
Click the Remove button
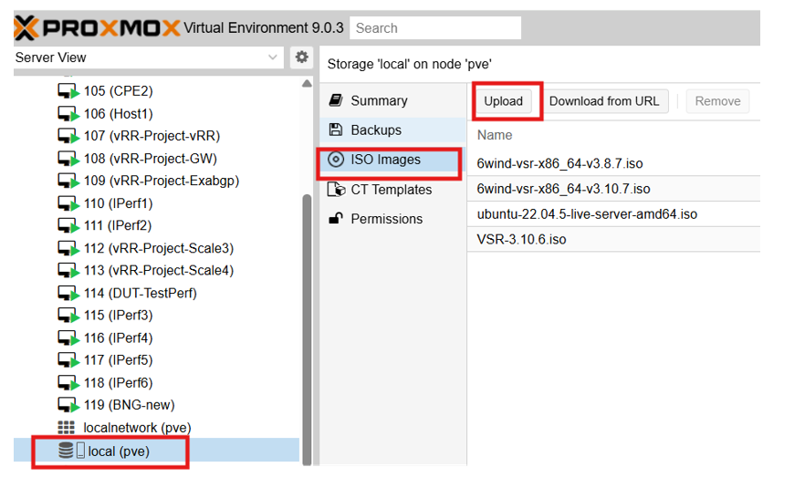(x=717, y=101)
